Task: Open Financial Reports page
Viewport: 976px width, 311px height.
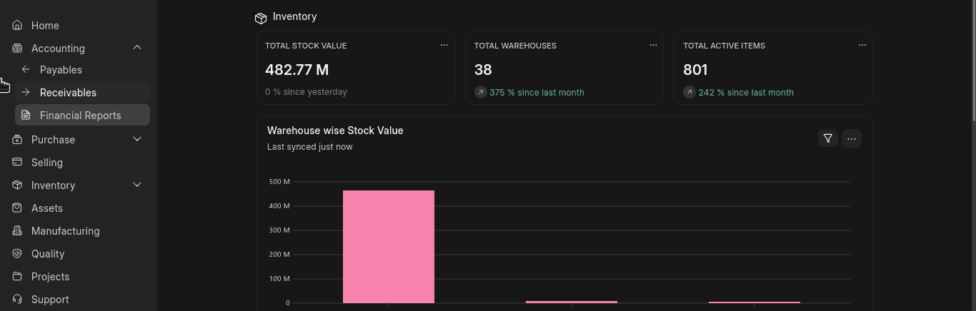Action: point(80,116)
